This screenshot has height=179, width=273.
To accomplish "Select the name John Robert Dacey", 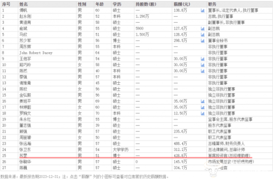I will click(x=36, y=53).
